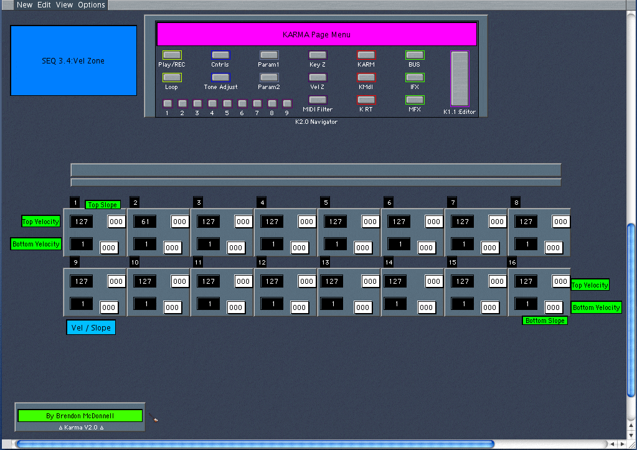Click the By Brendon McDonnell label button
637x450 pixels.
[x=80, y=416]
